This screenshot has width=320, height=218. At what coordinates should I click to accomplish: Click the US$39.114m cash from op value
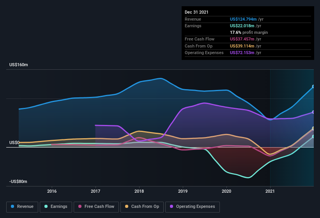(242, 46)
